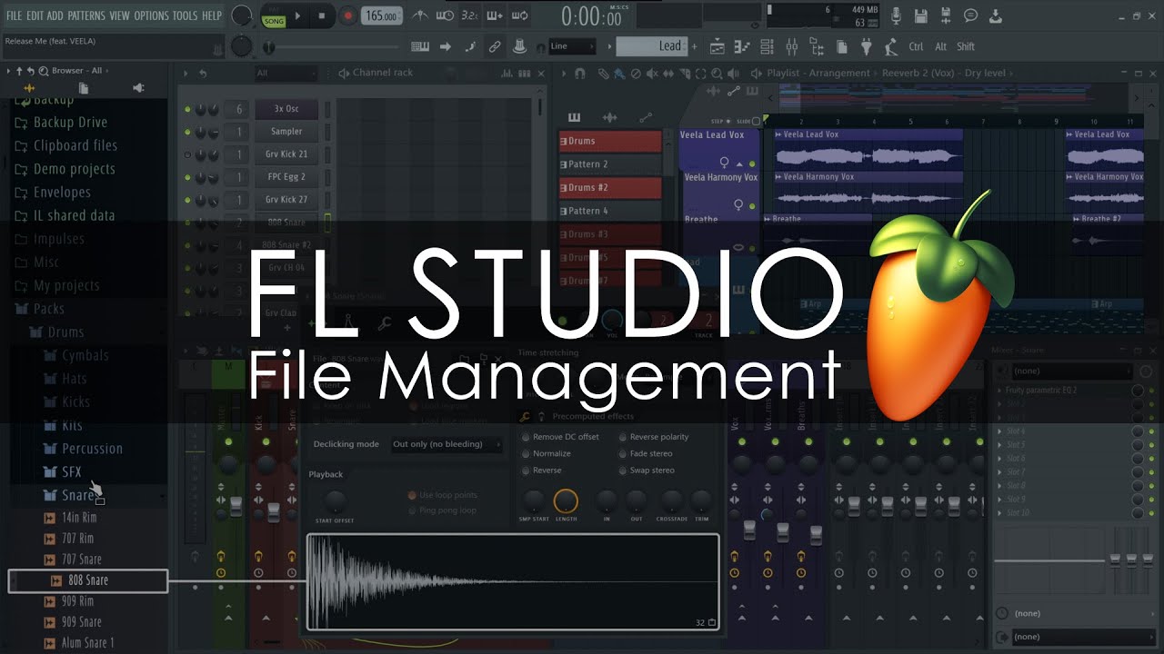
Task: Open the plugin picker plug icon
Action: (x=866, y=46)
